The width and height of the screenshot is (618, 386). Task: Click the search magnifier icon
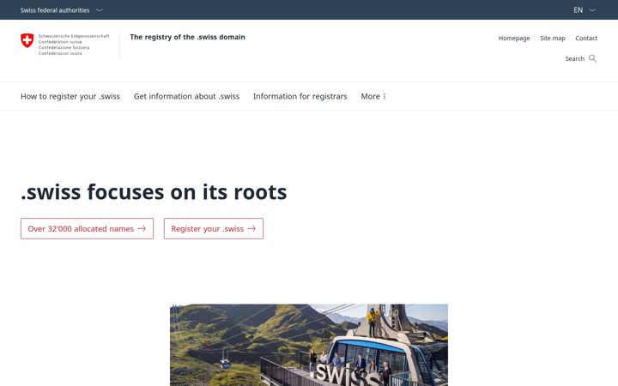coord(592,58)
